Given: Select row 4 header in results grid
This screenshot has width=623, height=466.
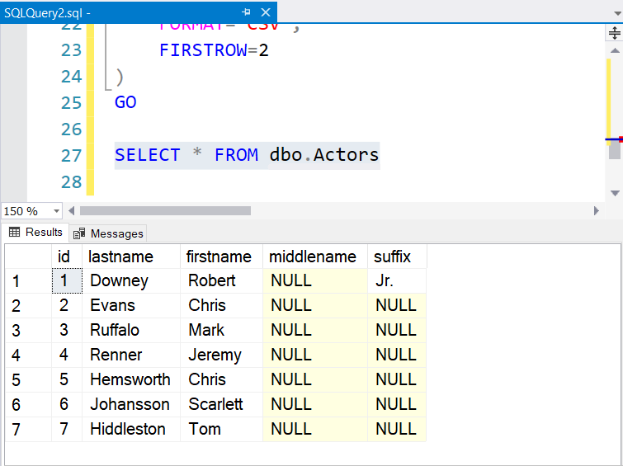Looking at the screenshot, I should tap(27, 355).
